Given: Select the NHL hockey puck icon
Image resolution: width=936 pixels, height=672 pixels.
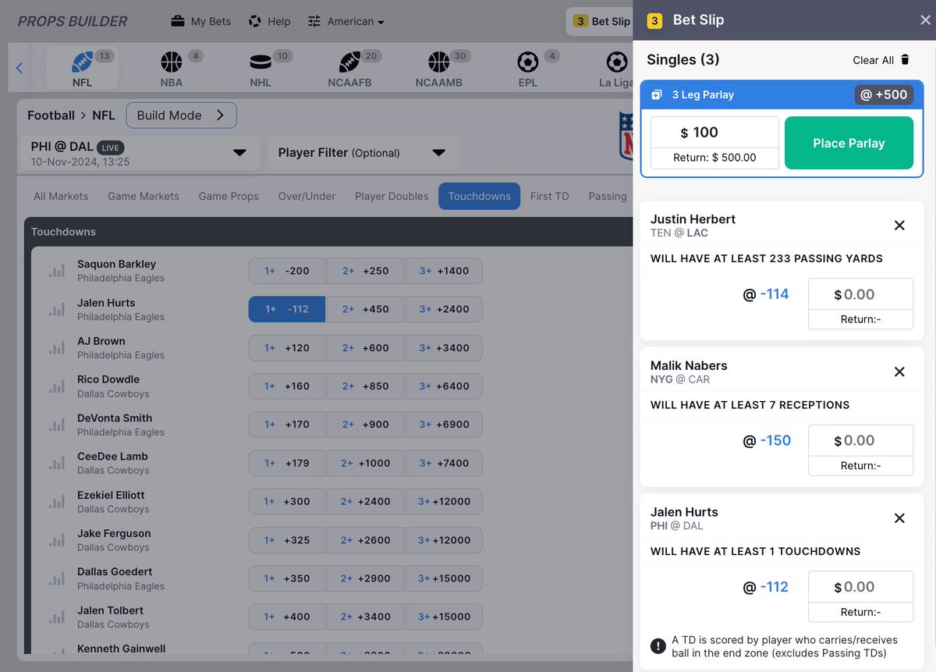Looking at the screenshot, I should click(x=261, y=62).
